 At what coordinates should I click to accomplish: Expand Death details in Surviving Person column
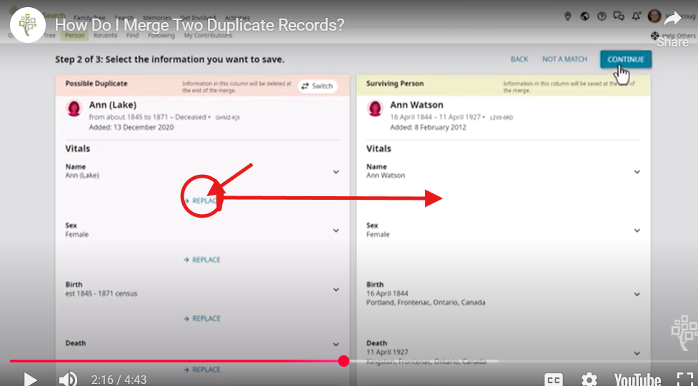point(637,353)
